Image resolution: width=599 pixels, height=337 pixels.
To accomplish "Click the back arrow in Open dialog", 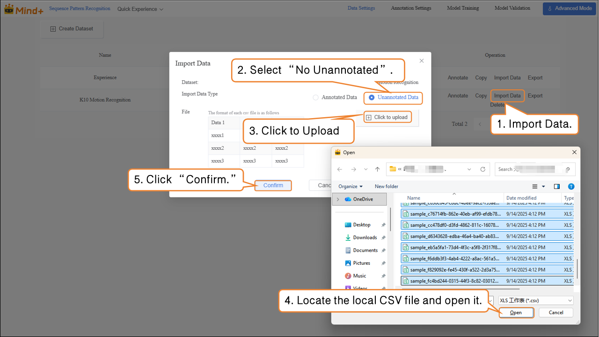I will pos(340,169).
